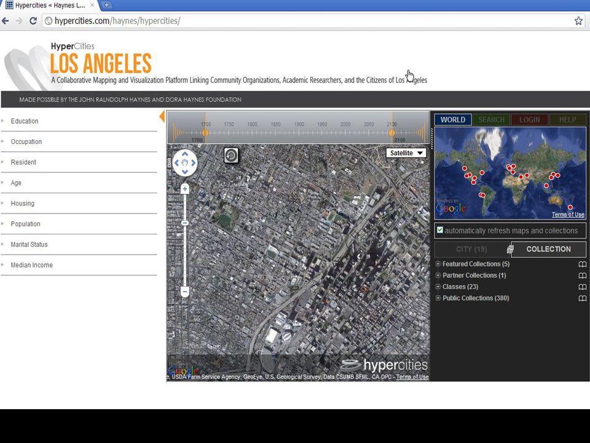Open the Population category
The height and width of the screenshot is (443, 590).
(79, 224)
